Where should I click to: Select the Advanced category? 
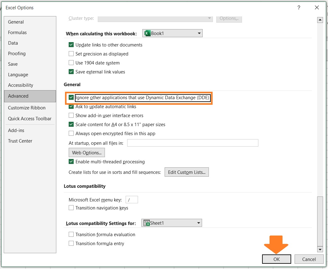(x=30, y=96)
